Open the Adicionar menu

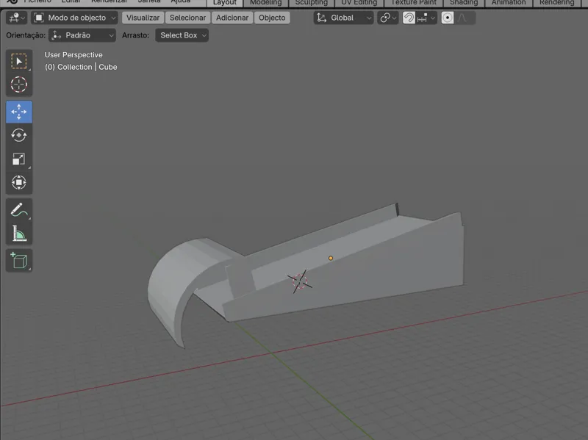click(x=232, y=18)
